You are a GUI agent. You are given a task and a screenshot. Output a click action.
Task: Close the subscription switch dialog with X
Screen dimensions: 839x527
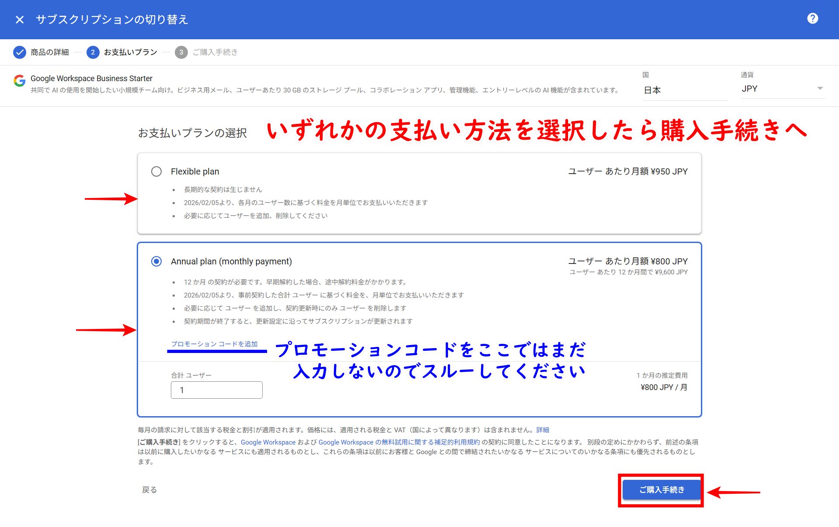pos(20,20)
